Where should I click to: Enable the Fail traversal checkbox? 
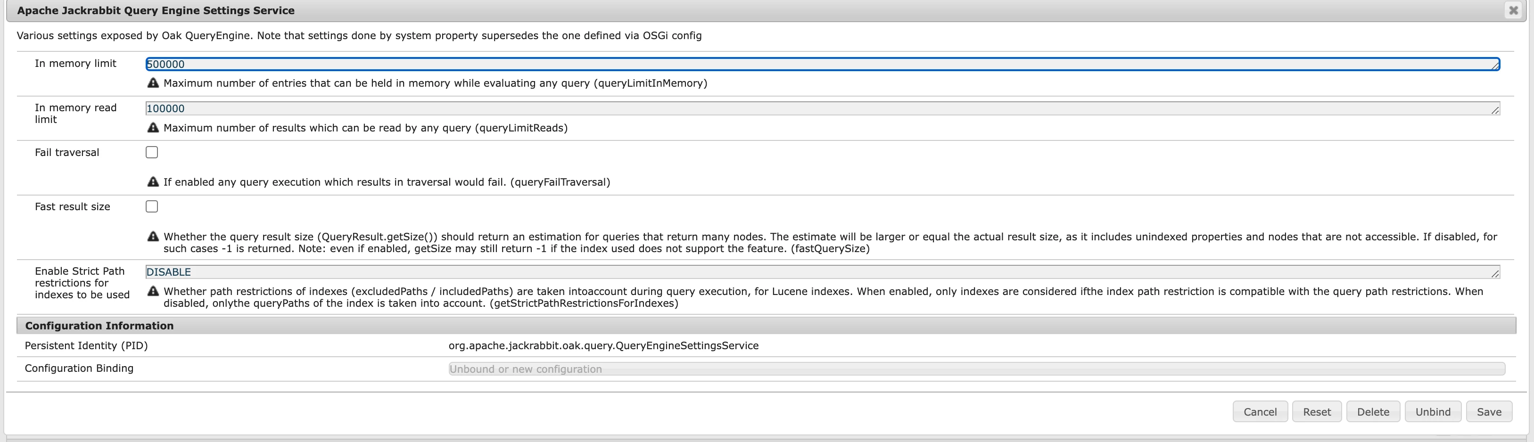coord(152,152)
